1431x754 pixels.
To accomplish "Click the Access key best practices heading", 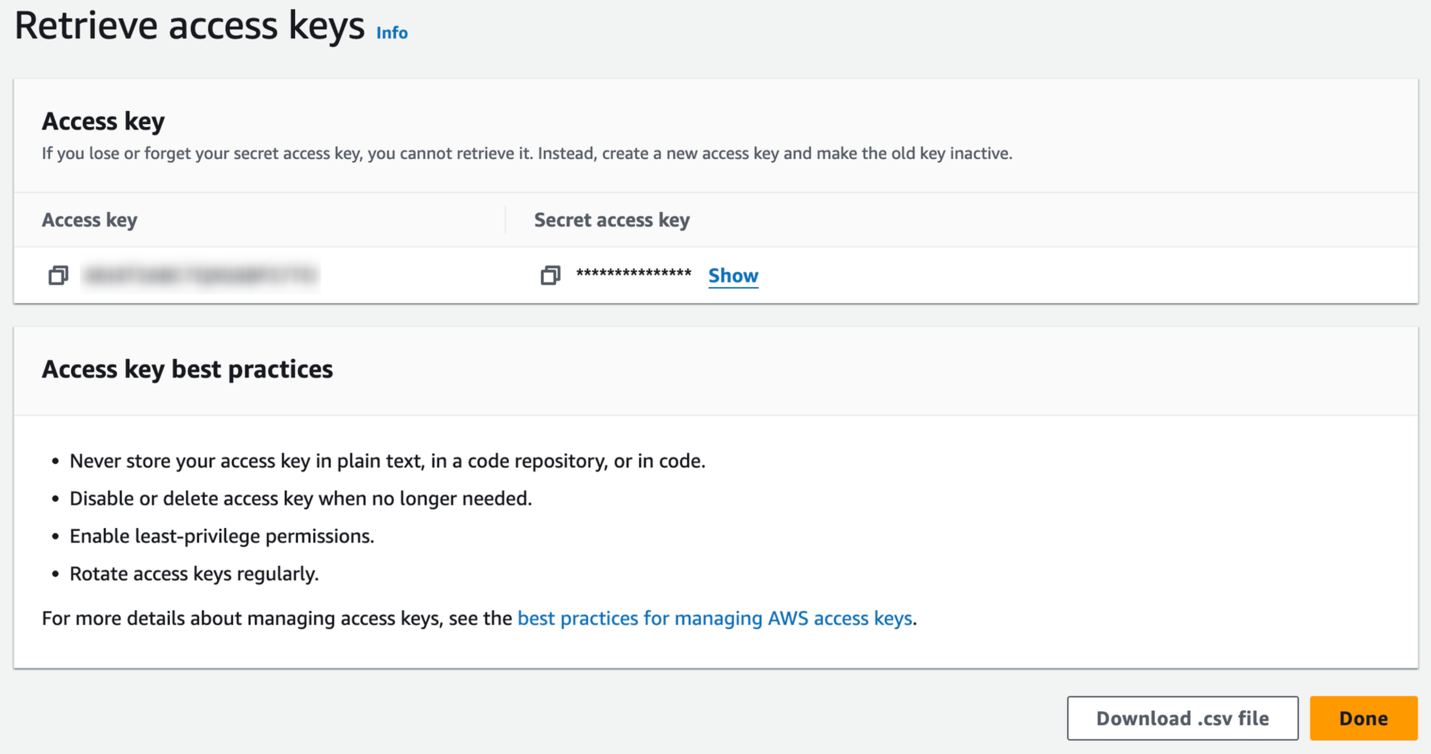I will pyautogui.click(x=187, y=369).
